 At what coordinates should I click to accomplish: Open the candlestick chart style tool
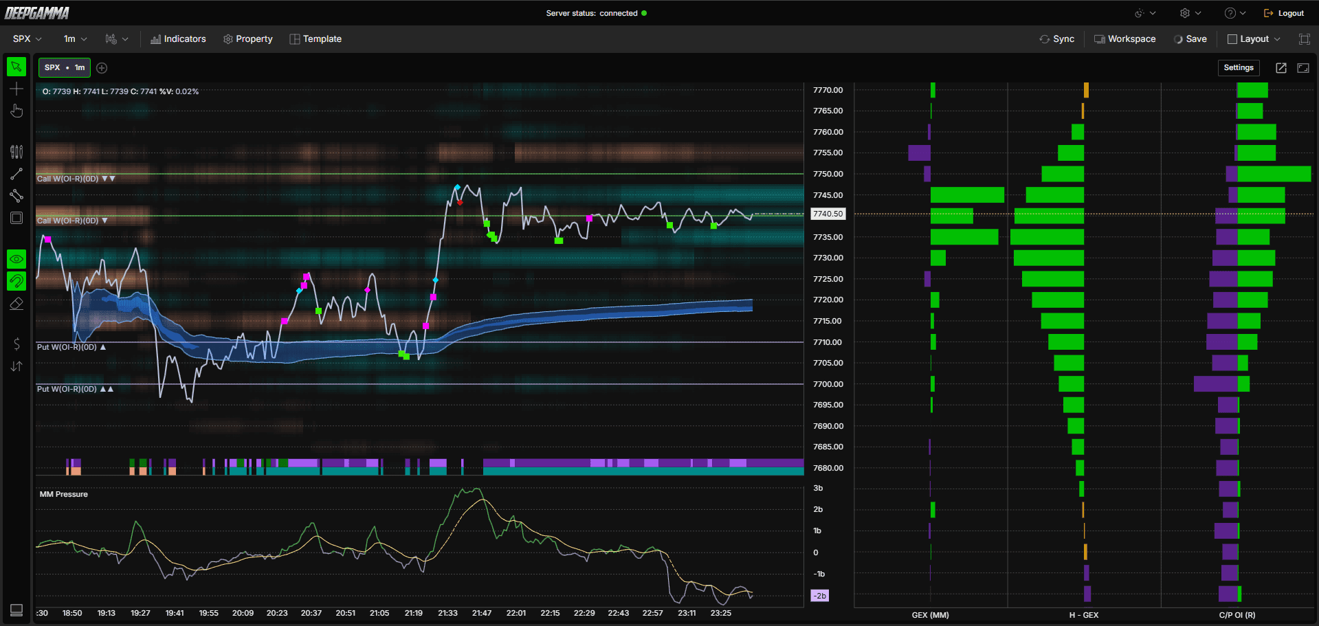pos(16,152)
